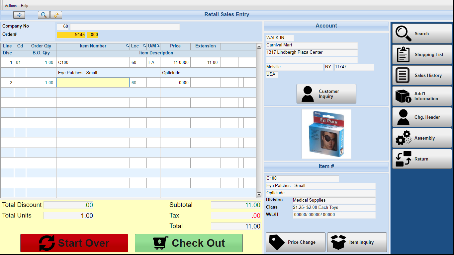The image size is (454, 255).
Task: Open the Search panel button
Action: [x=422, y=33]
